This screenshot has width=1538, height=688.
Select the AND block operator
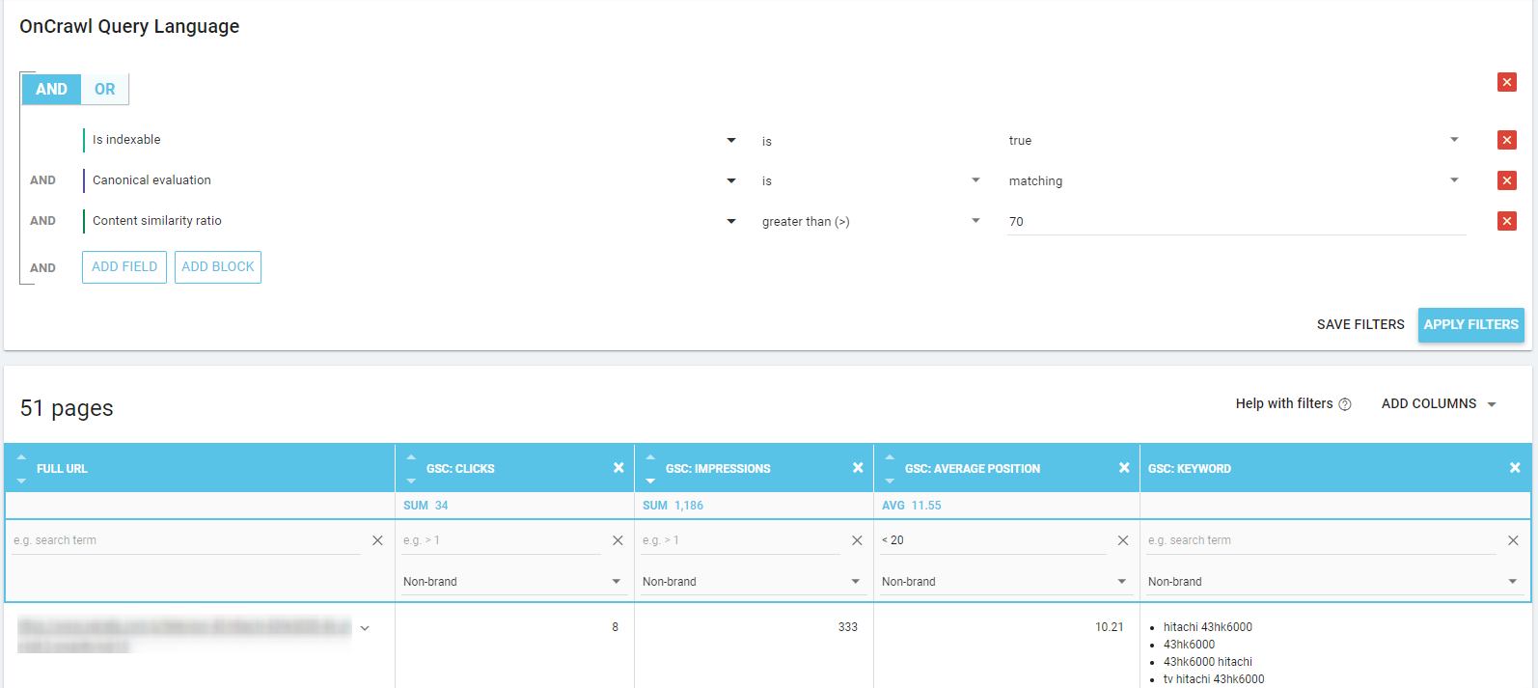pyautogui.click(x=51, y=89)
